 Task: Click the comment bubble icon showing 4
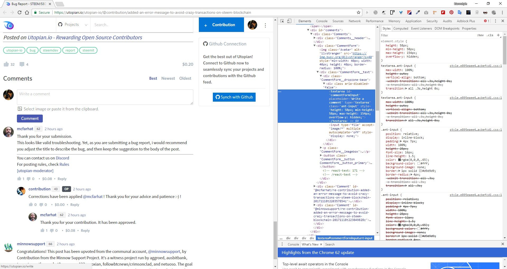(x=22, y=64)
